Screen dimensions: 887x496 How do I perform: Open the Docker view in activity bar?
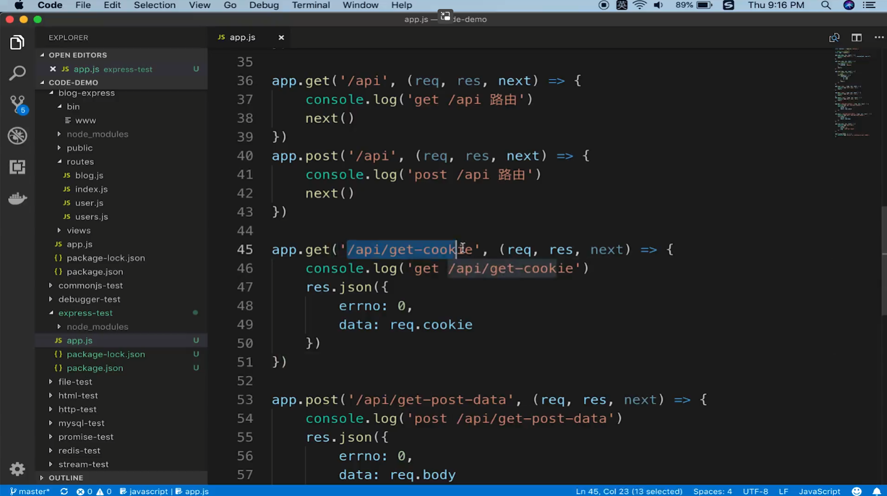(x=17, y=198)
